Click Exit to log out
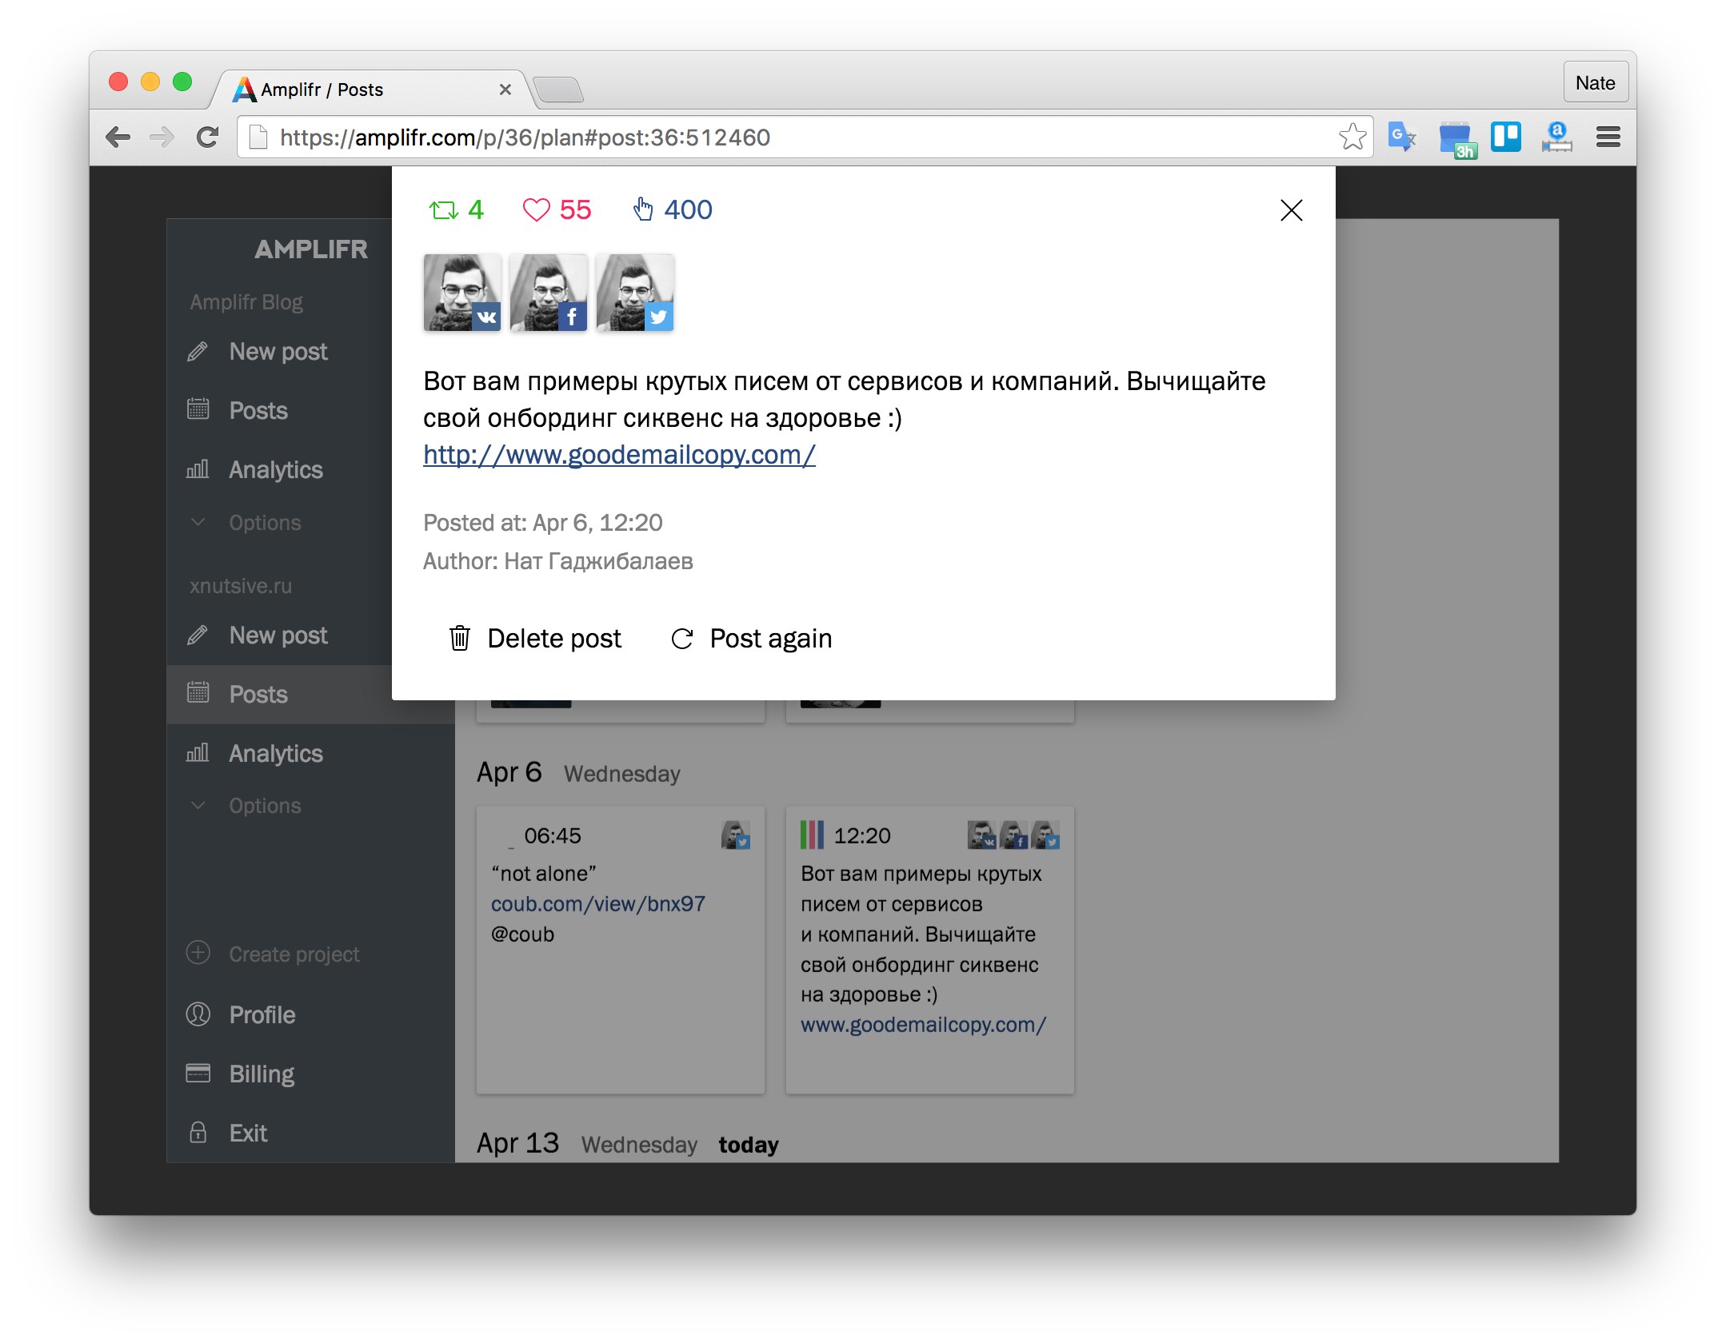 coord(228,1134)
